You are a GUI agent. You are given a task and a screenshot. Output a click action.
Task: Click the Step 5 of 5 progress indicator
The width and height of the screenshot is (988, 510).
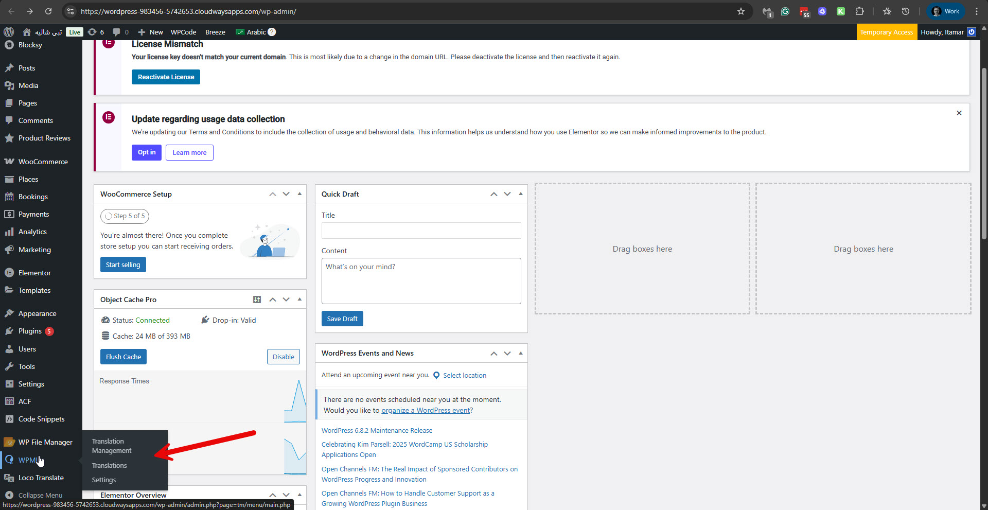pos(125,216)
